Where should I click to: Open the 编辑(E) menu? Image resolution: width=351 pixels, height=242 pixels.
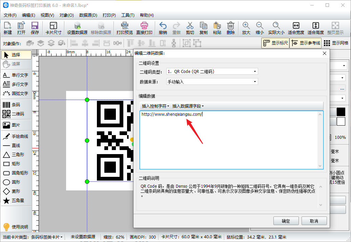pos(28,15)
